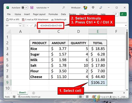This screenshot has height=103, width=132.
Task: Click the pen coming-soon features icon
Action: tap(101, 7)
